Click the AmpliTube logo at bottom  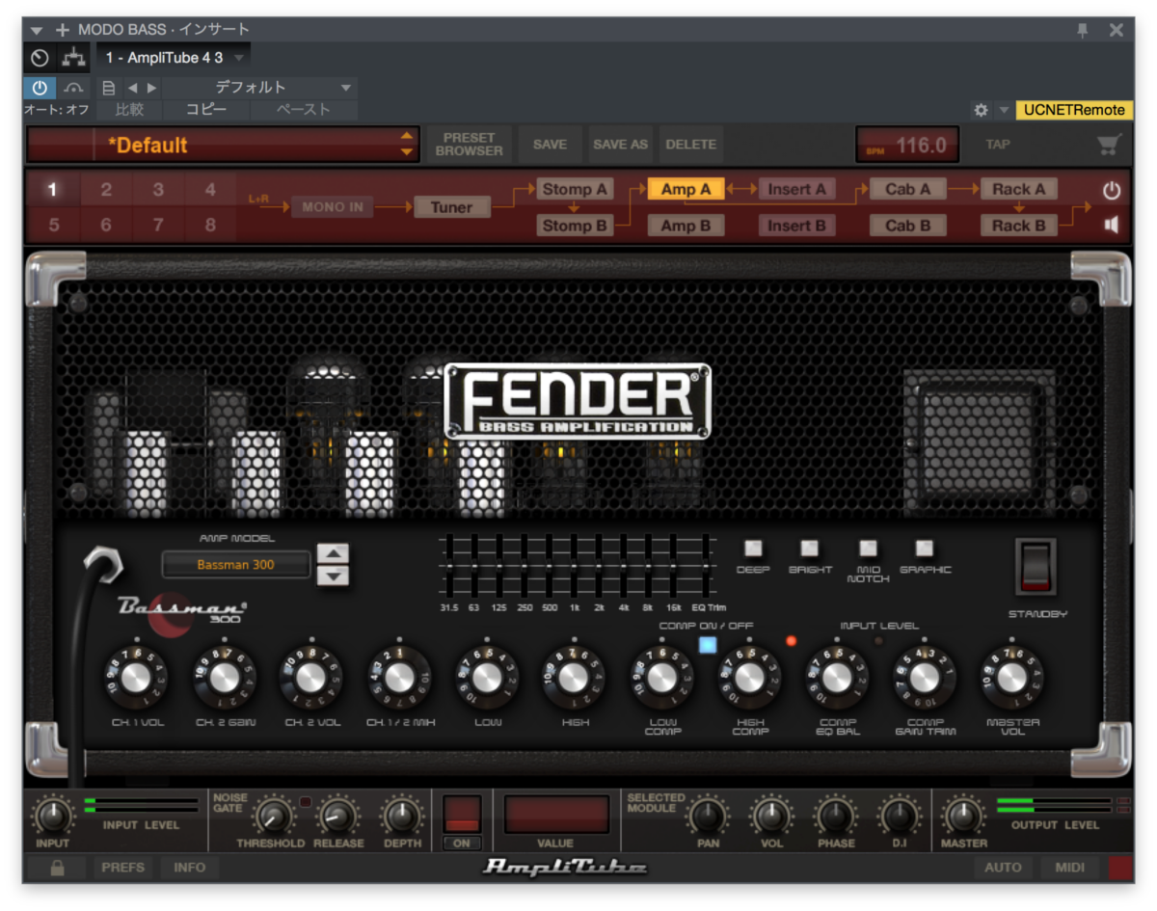564,867
